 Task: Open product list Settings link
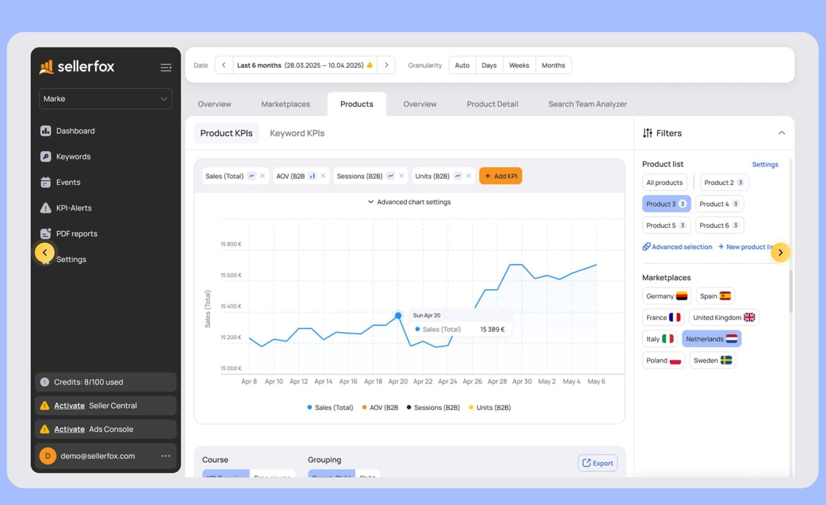click(765, 164)
